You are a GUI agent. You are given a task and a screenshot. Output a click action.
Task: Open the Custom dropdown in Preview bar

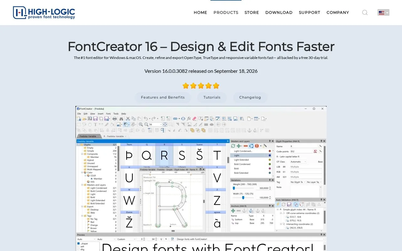126,239
